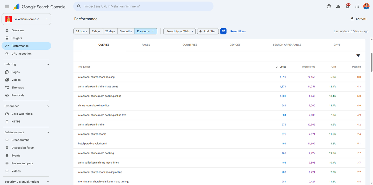Switch to the SEARCH APPEARANCE tab
Screen dimensions: 373x185
[287, 45]
